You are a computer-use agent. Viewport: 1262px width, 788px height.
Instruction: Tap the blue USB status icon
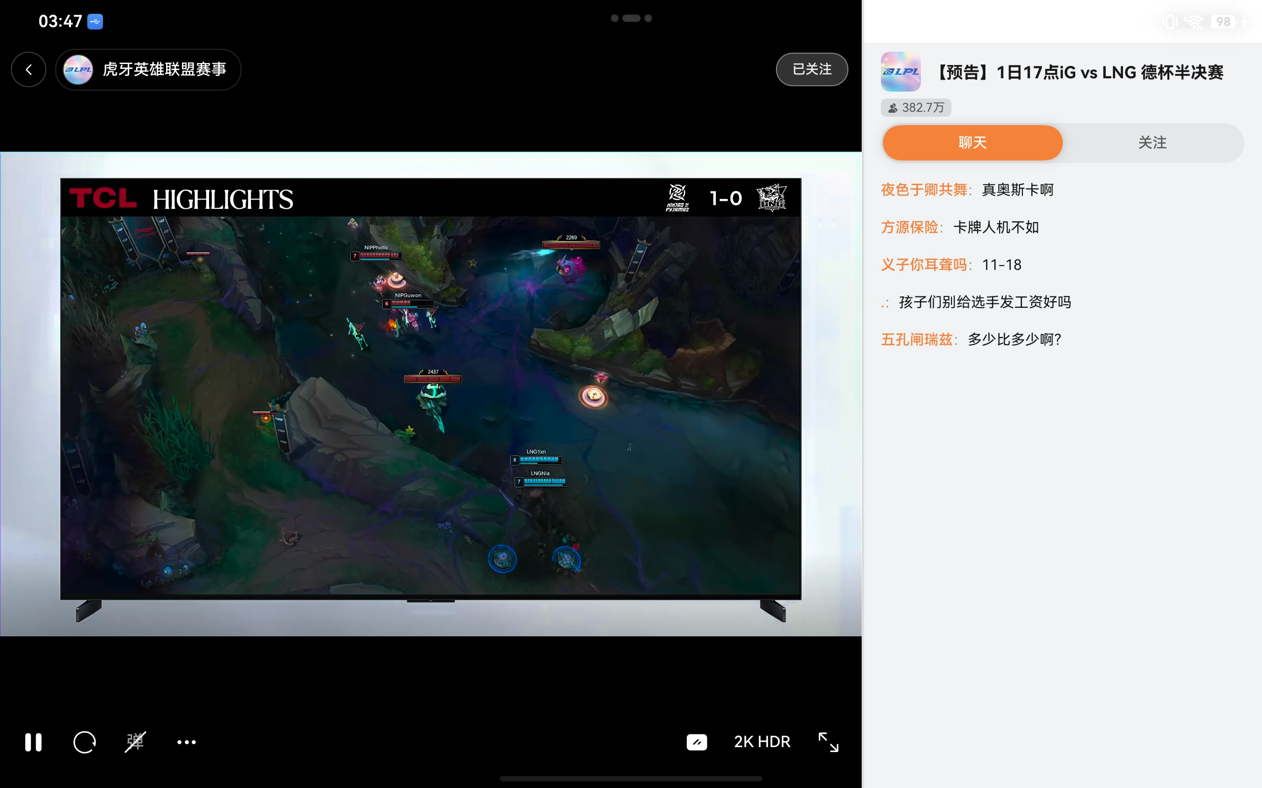coord(95,21)
